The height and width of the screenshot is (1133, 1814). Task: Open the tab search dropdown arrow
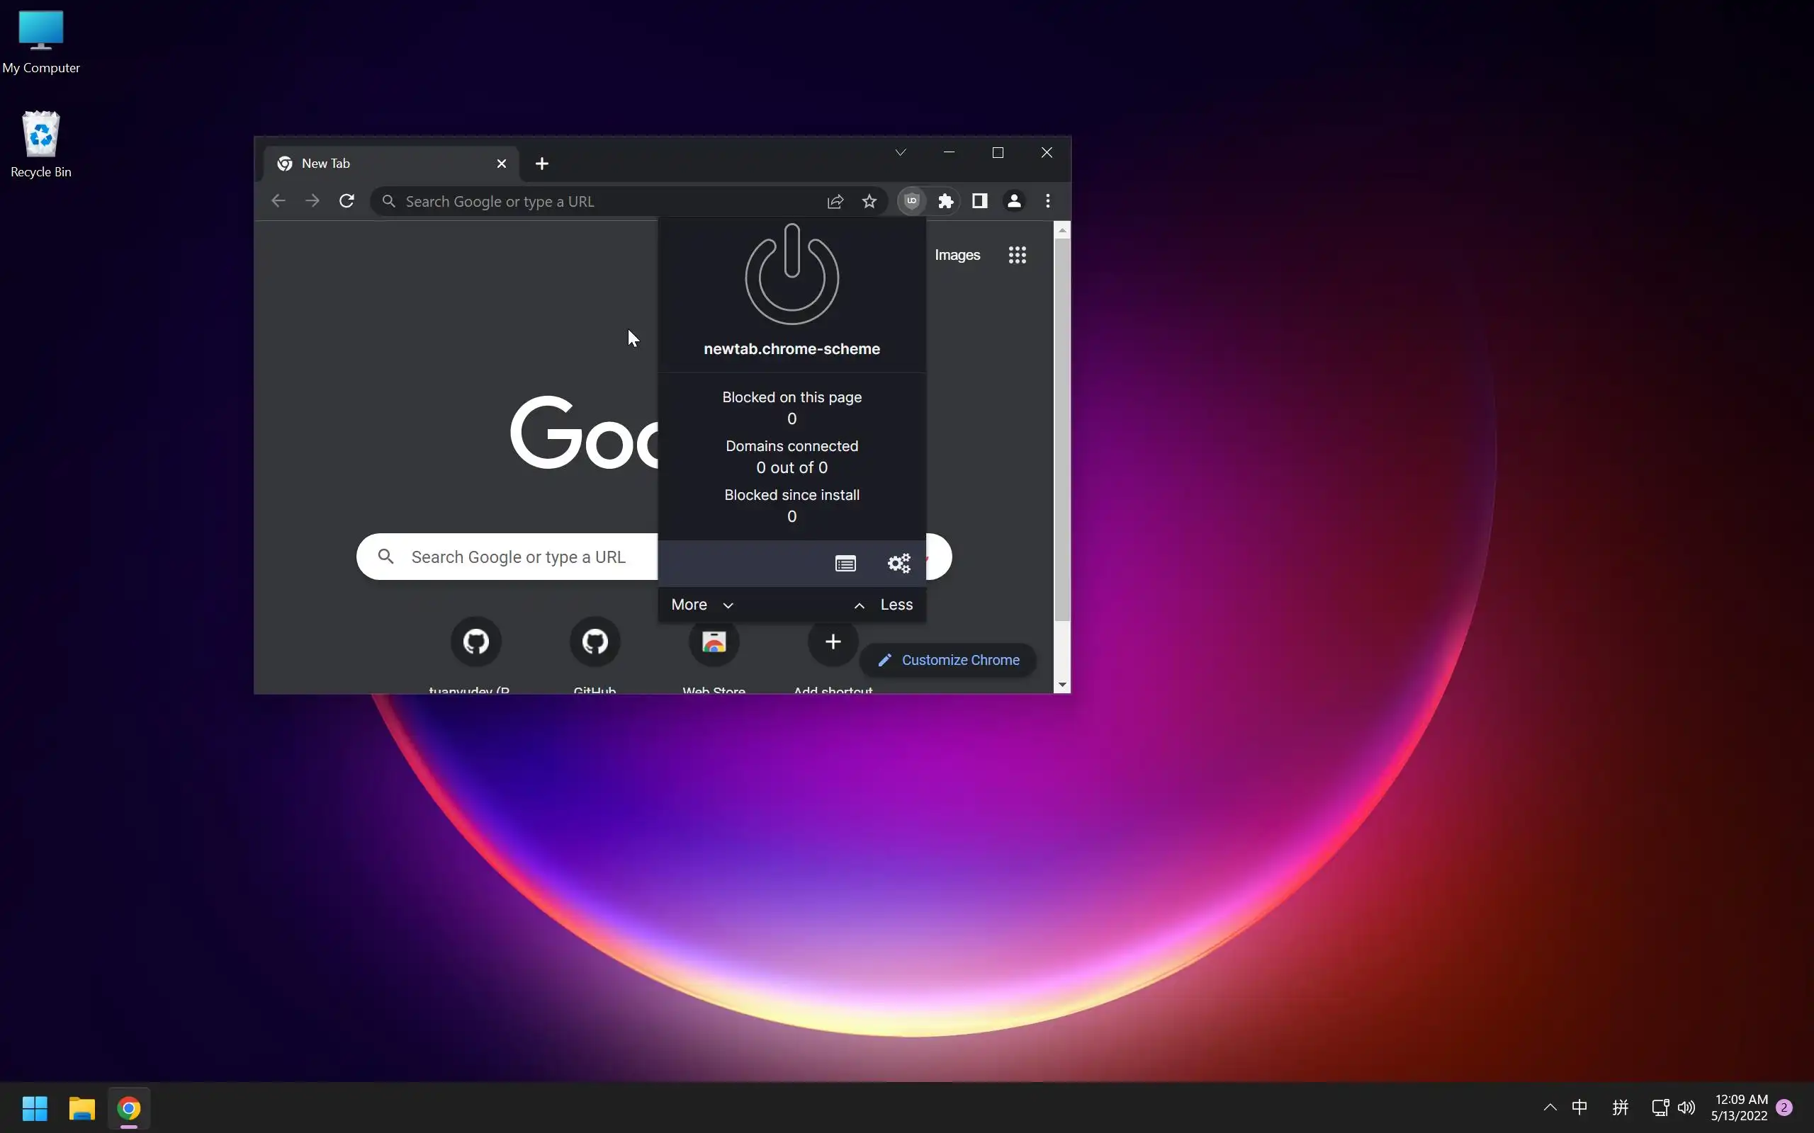coord(900,153)
